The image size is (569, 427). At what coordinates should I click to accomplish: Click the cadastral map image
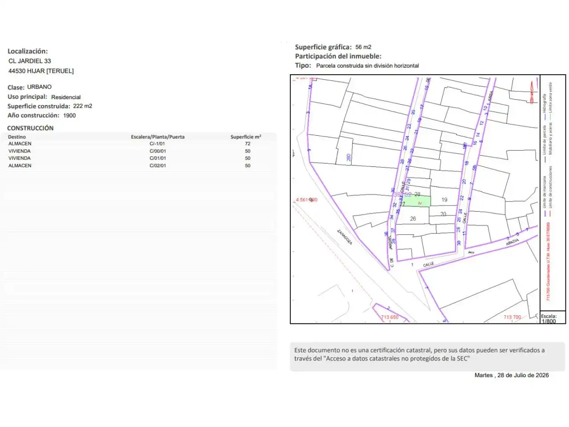point(415,199)
